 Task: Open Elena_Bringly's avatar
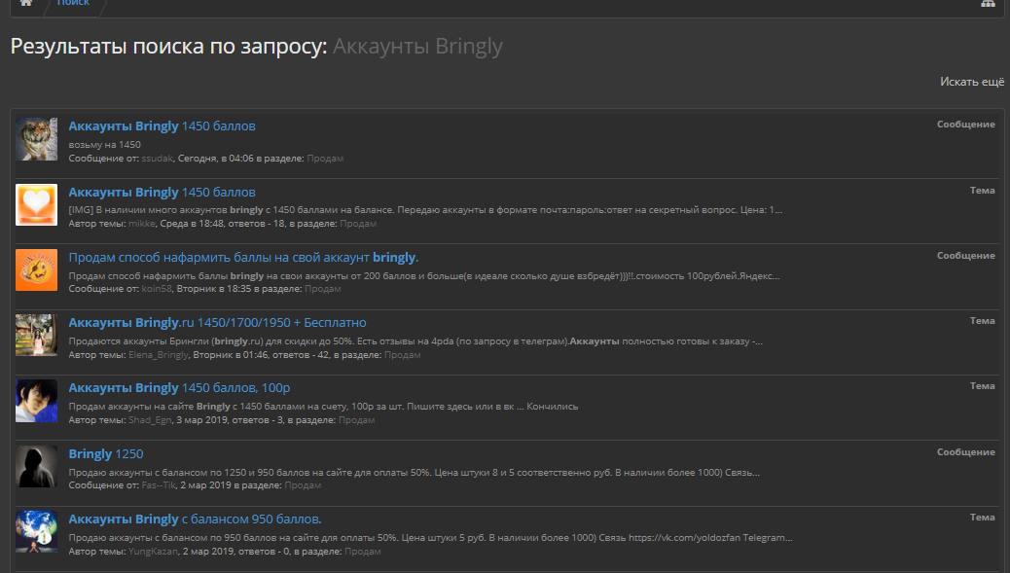37,336
